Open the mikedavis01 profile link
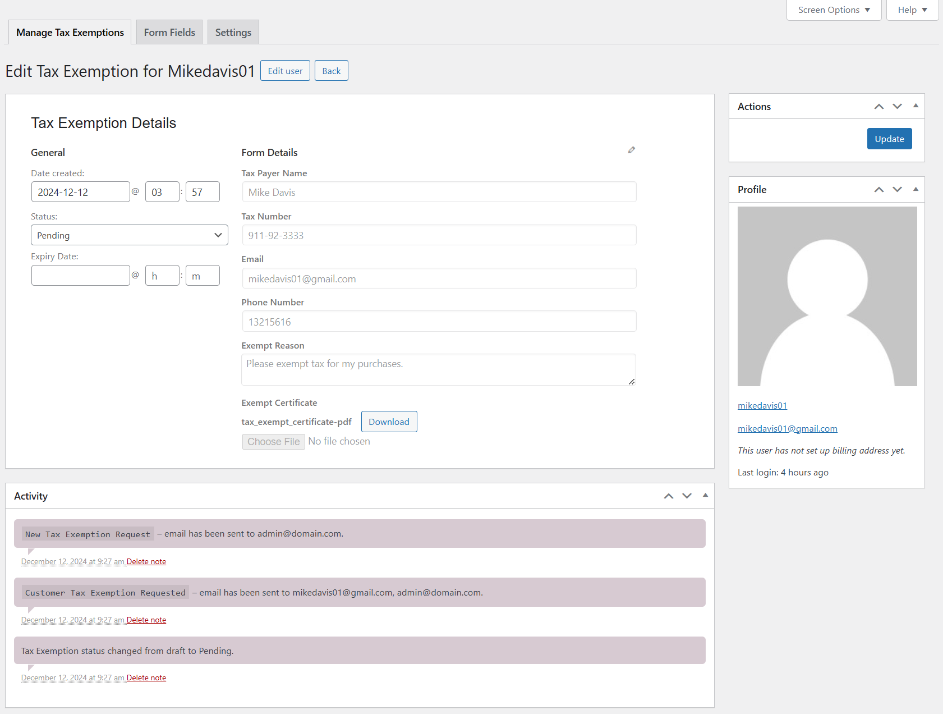 click(762, 406)
